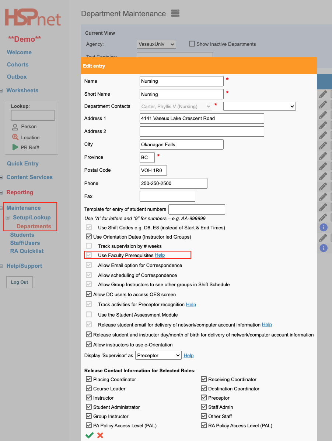The image size is (332, 441).
Task: Click the Person lookup icon
Action: point(15,127)
